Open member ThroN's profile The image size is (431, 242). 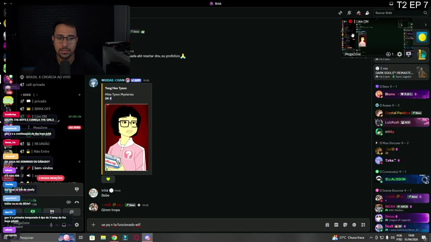402,228
